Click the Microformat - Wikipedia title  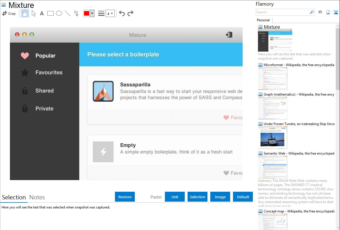point(299,65)
